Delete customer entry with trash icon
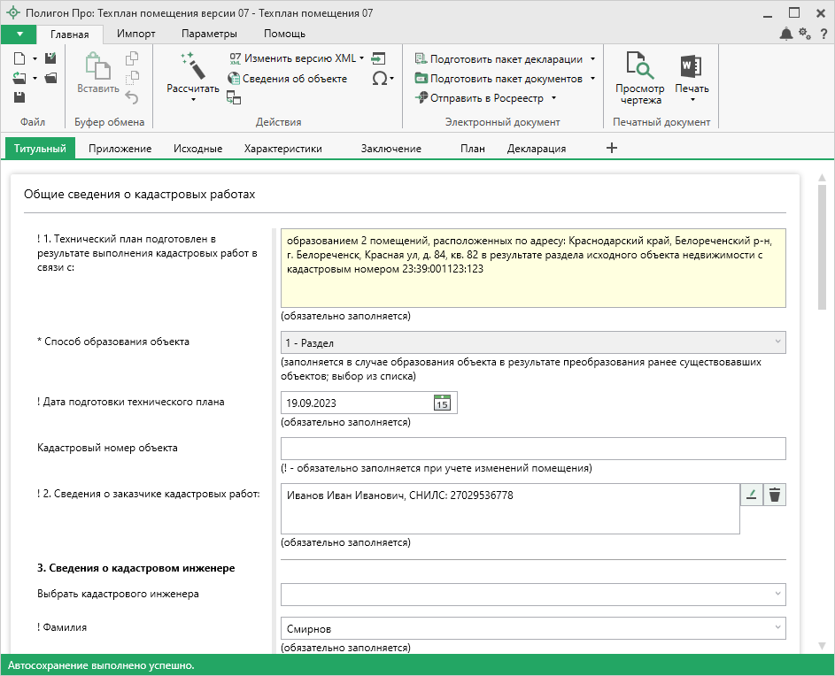The width and height of the screenshot is (835, 676). 775,495
